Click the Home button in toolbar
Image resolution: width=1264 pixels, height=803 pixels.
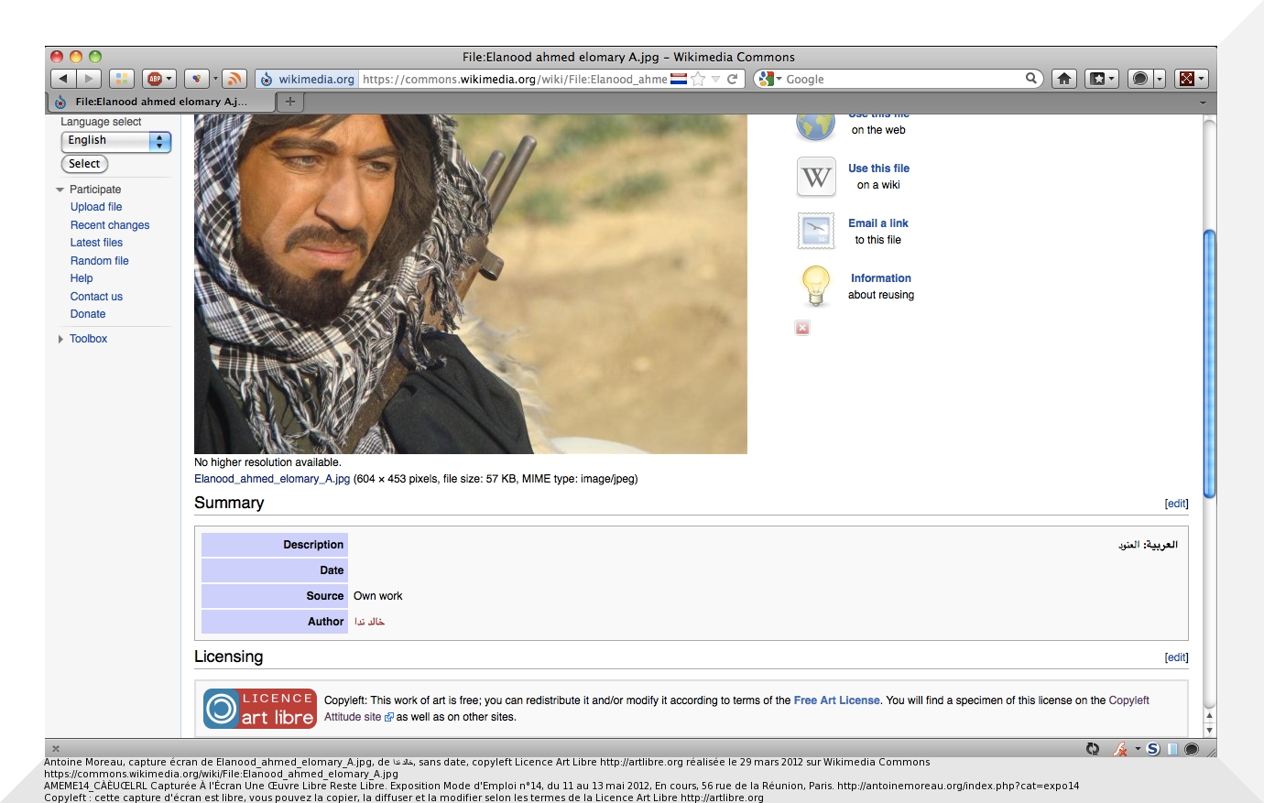(1063, 79)
